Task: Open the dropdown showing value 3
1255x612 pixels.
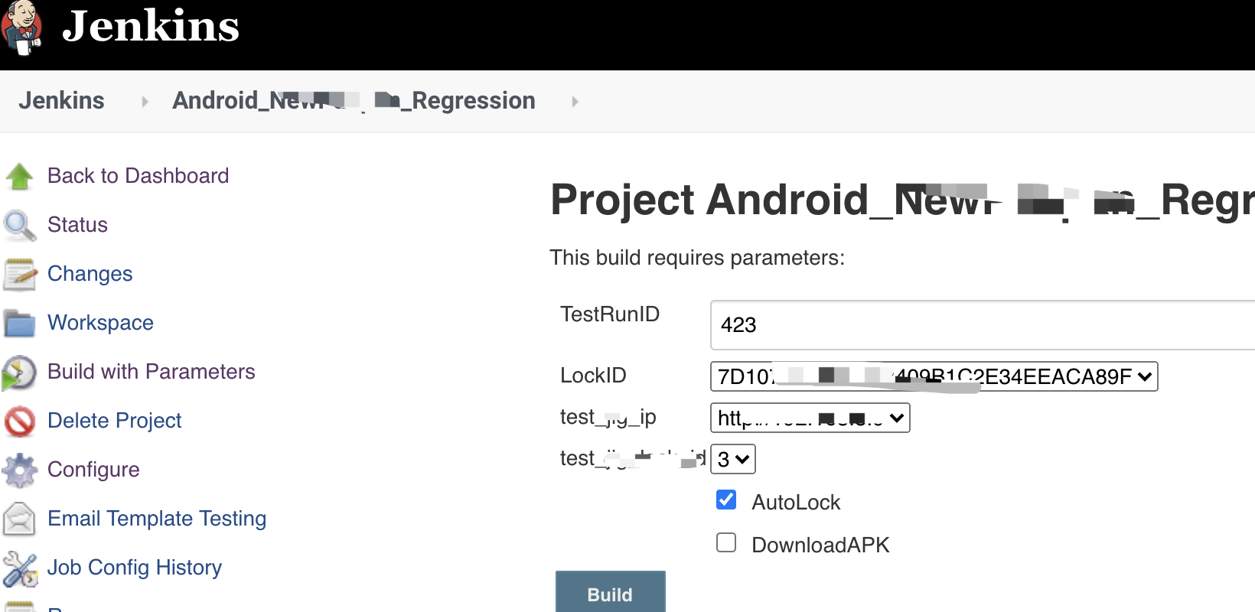Action: pos(733,459)
